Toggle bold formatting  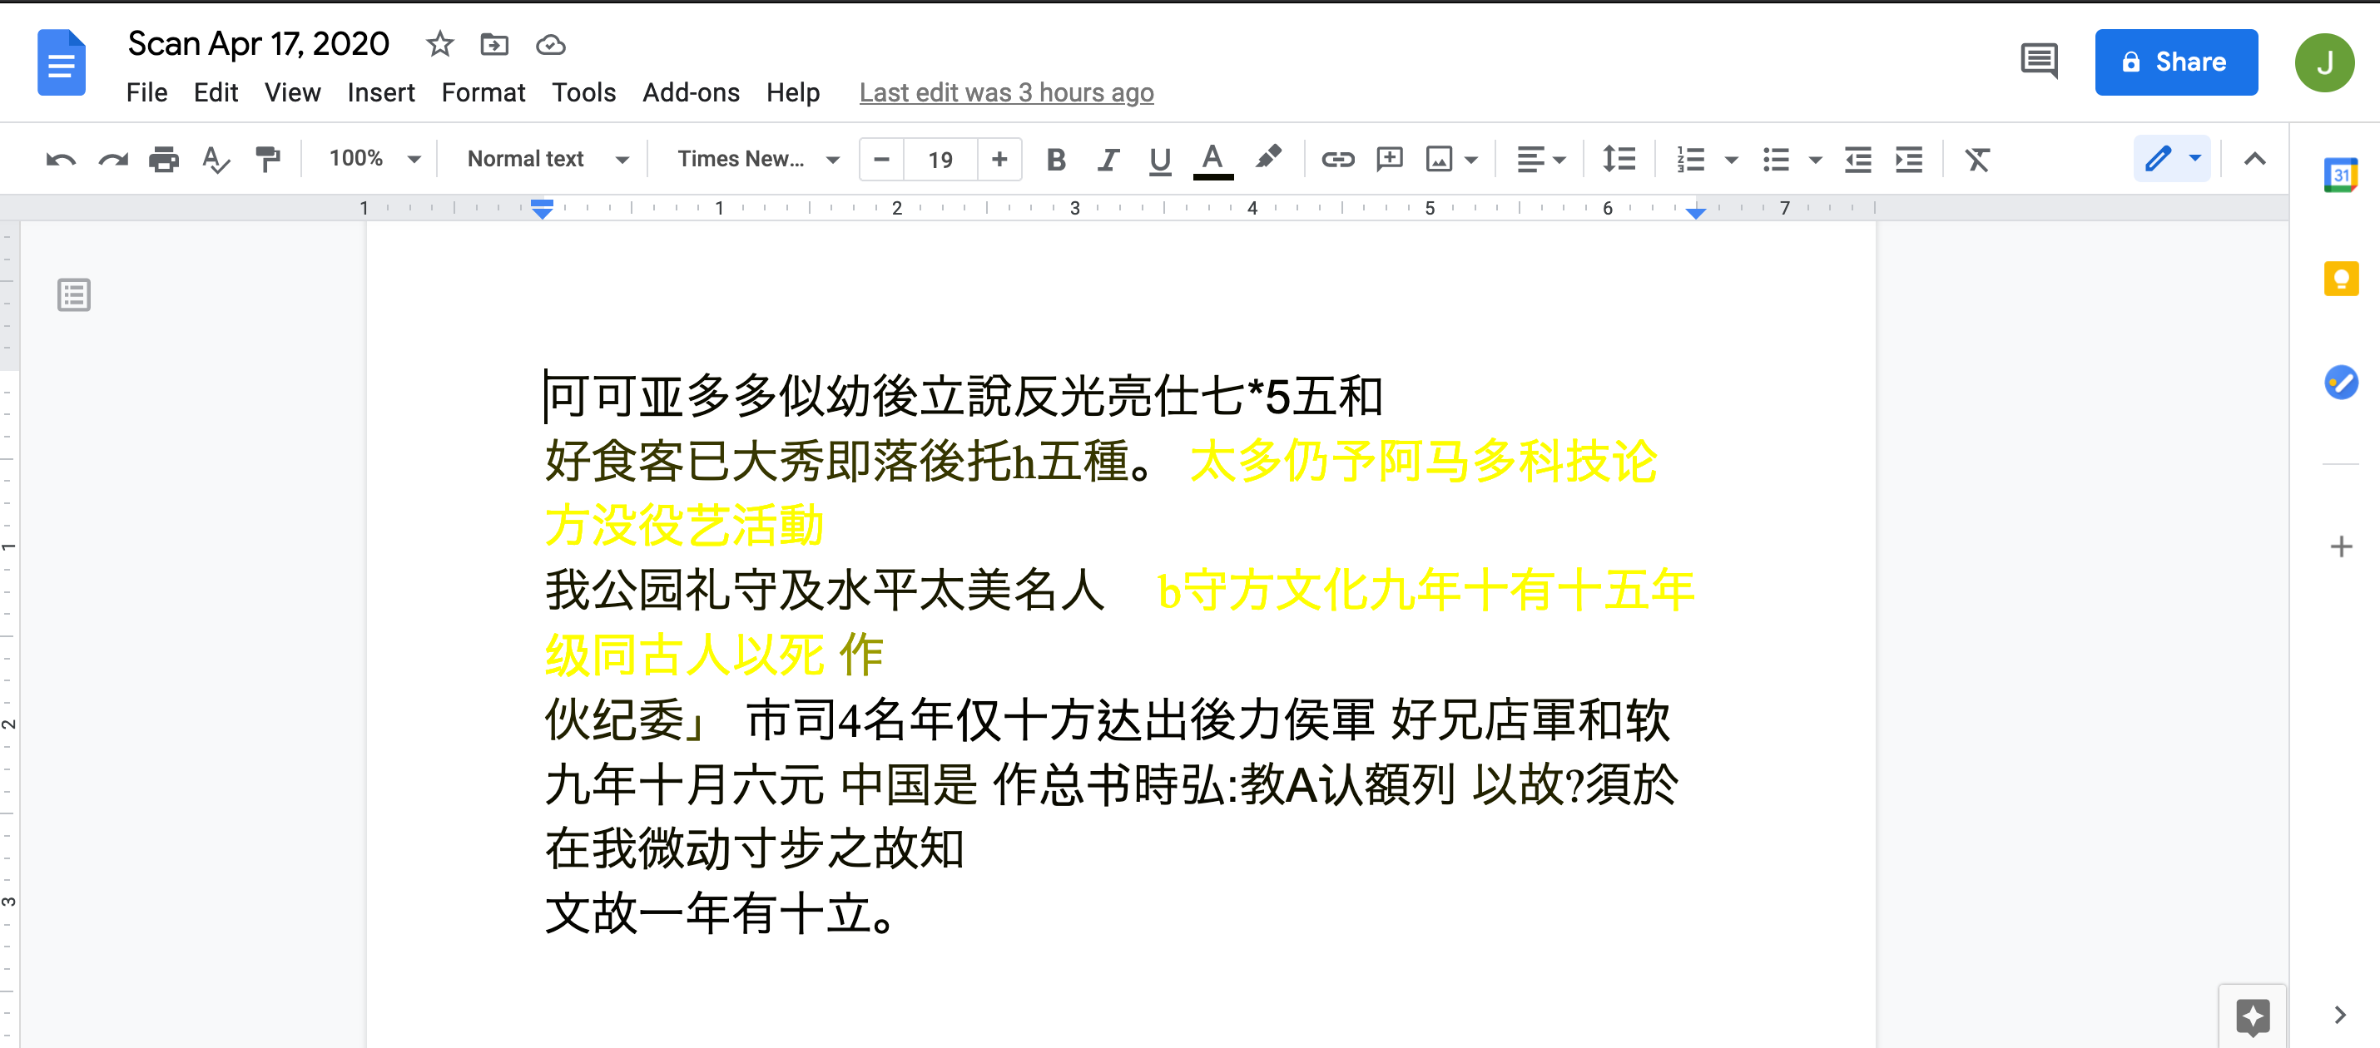point(1055,160)
